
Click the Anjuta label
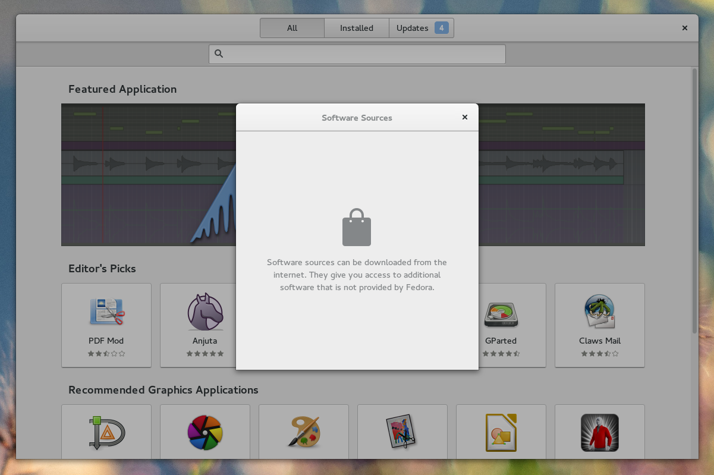point(205,341)
